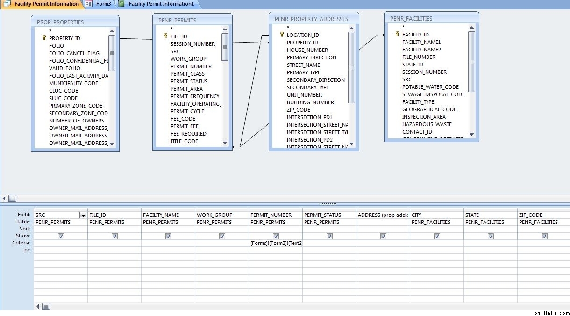Screen dimensions: 570x316
Task: Toggle the Show checkbox under PERMIT_NUMBER
Action: (276, 236)
